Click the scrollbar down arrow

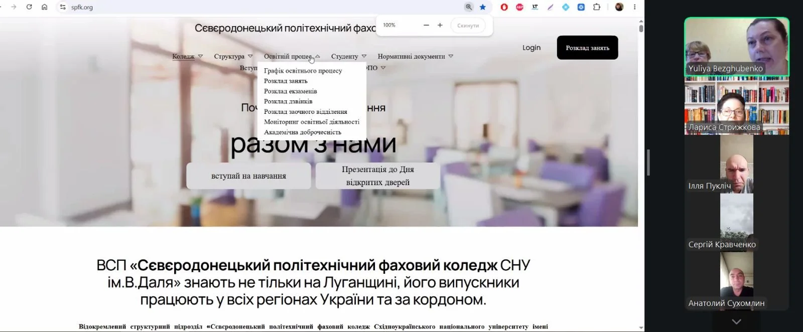coord(641,328)
